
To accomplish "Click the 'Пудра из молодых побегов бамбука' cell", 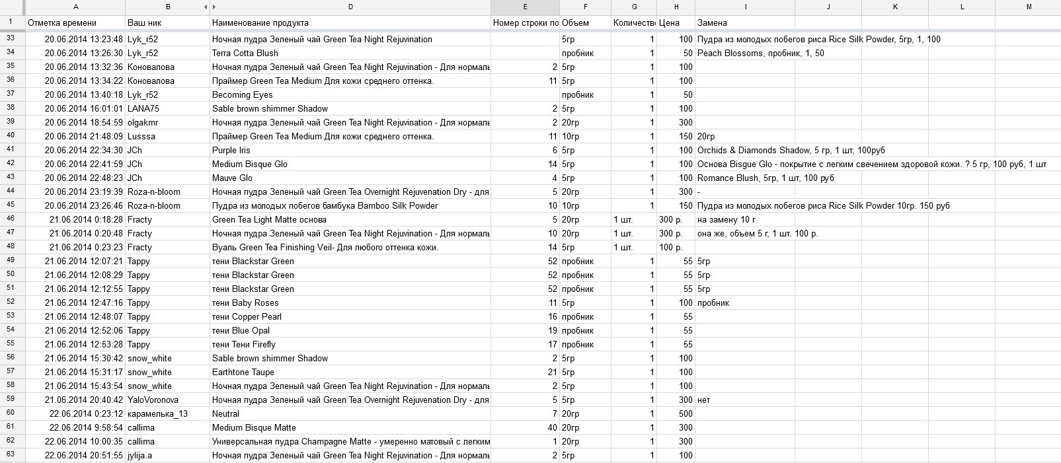I will 350,205.
